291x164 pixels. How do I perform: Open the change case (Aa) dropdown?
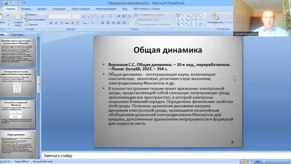(x=85, y=23)
